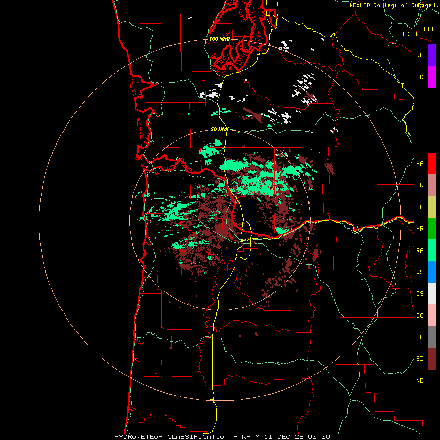This screenshot has width=440, height=440.
Task: Click the RF purple legend swatch
Action: pyautogui.click(x=432, y=55)
